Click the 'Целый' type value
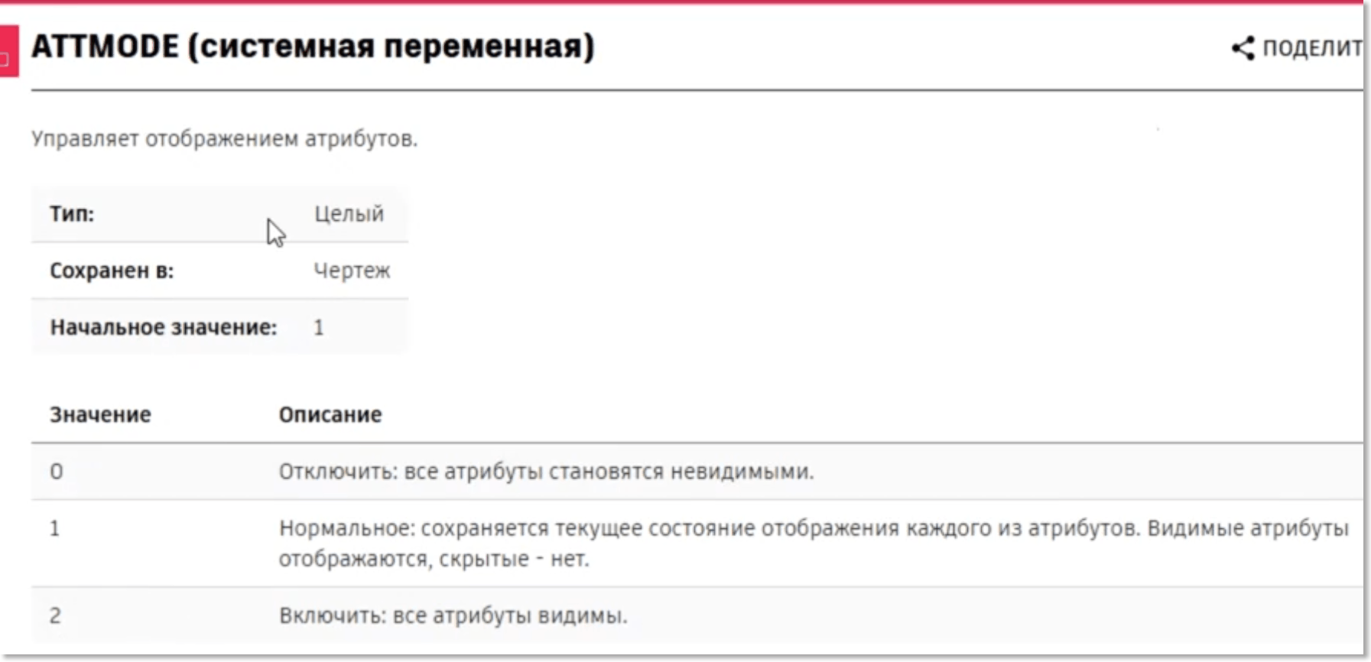 coord(349,214)
